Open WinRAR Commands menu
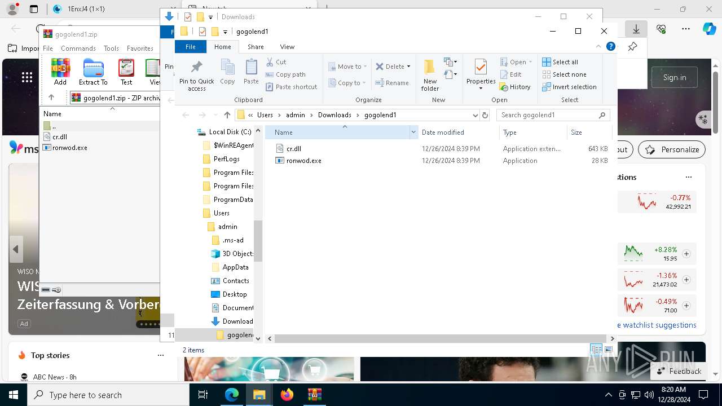722x406 pixels. (78, 48)
